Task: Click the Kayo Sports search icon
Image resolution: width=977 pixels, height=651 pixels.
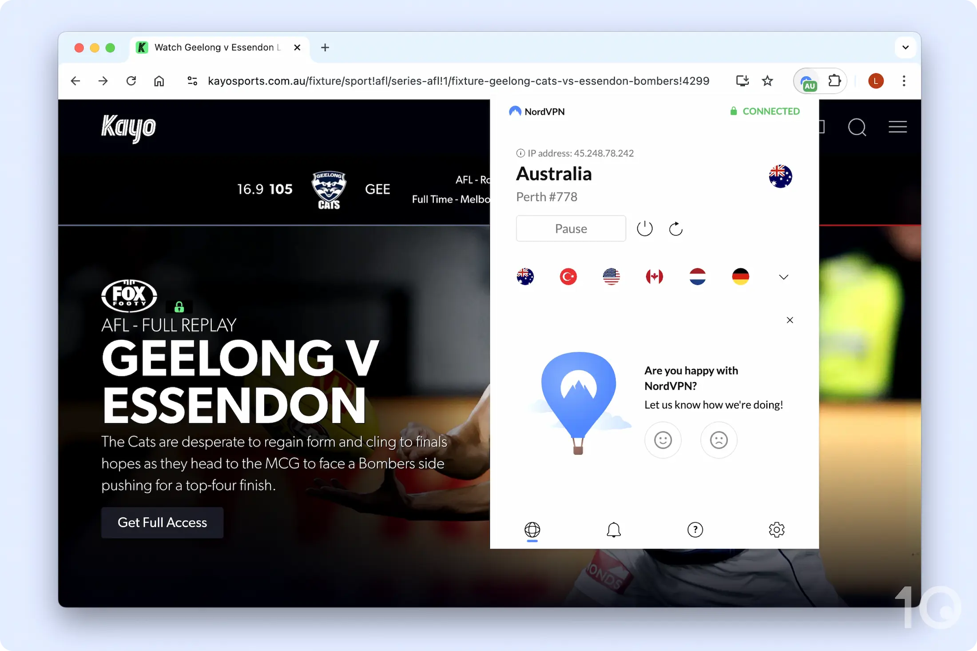Action: click(x=858, y=127)
